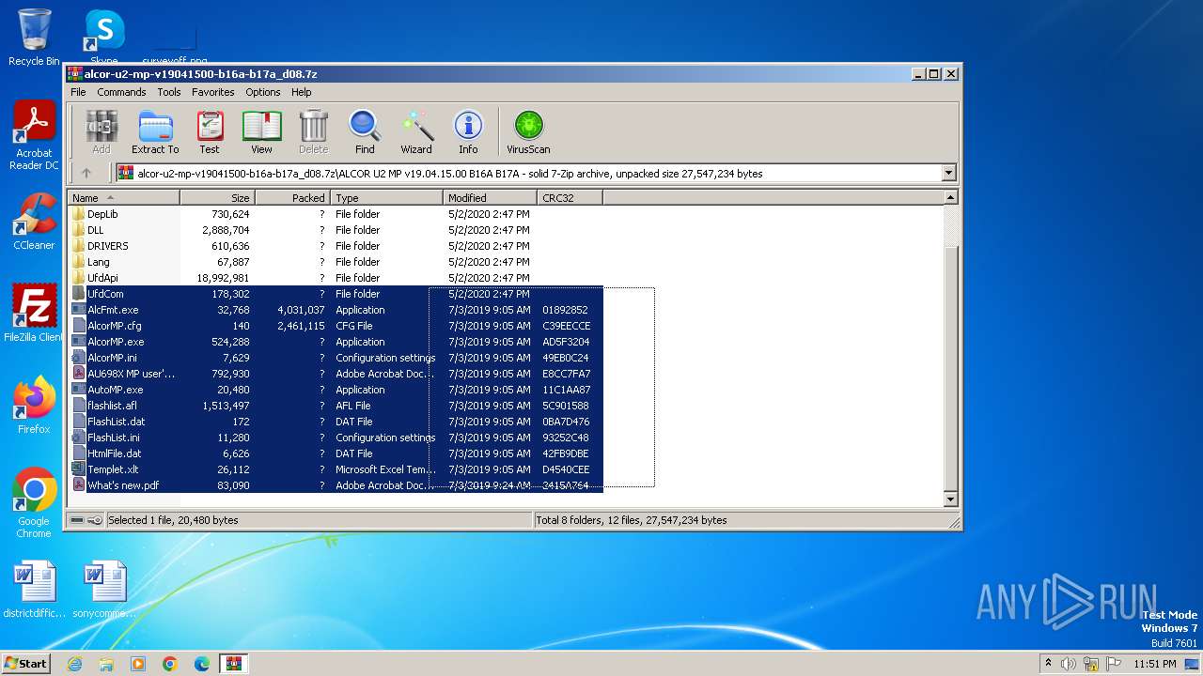Open FileZilla Client shortcut

[34, 314]
